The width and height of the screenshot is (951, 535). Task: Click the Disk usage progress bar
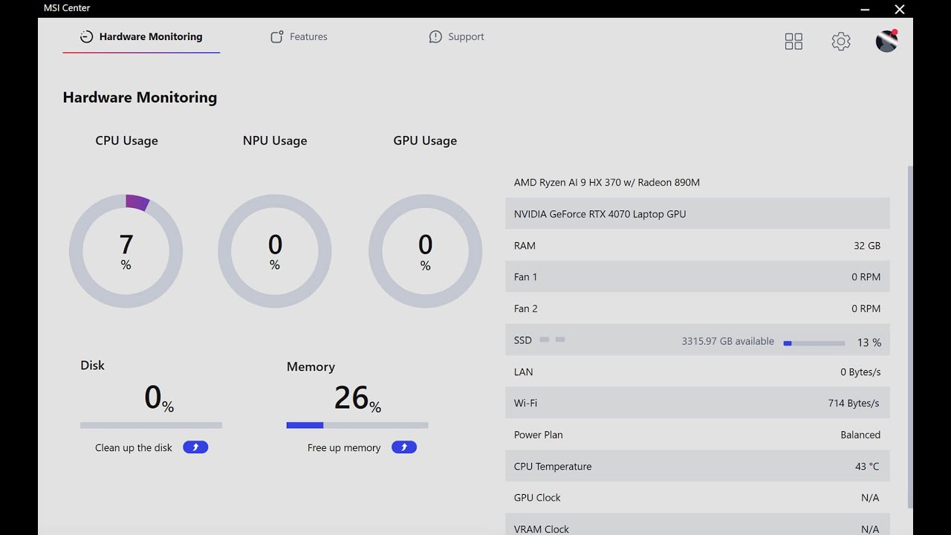(x=151, y=426)
